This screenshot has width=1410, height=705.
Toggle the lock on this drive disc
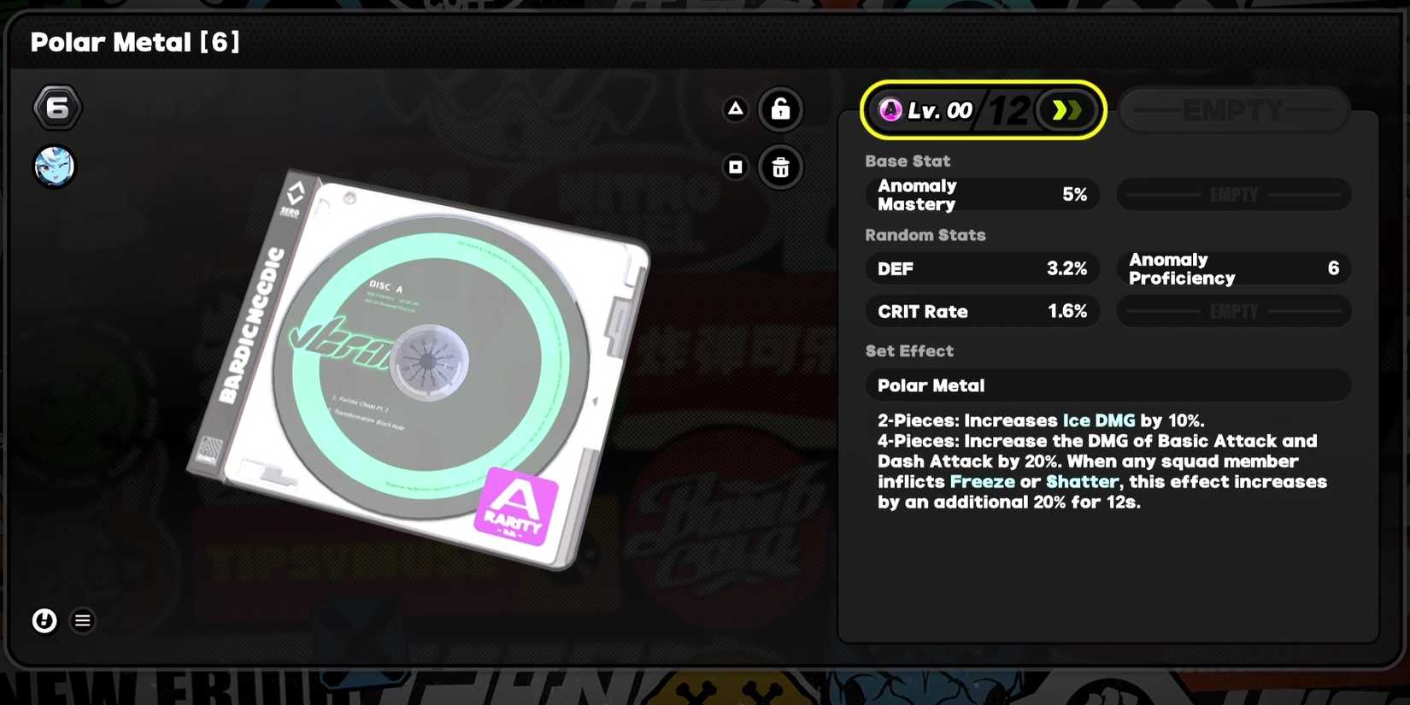(x=780, y=109)
